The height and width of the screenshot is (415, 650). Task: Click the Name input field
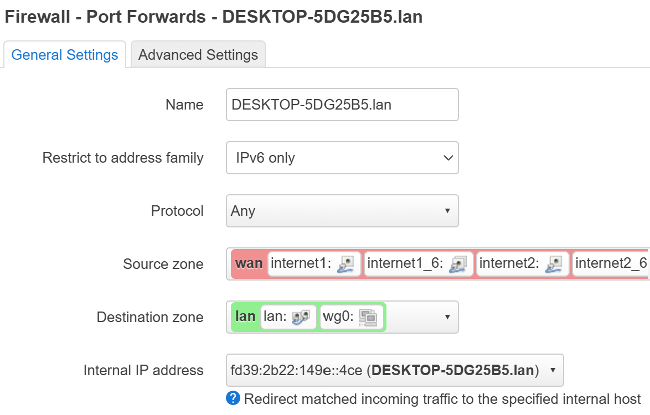342,105
